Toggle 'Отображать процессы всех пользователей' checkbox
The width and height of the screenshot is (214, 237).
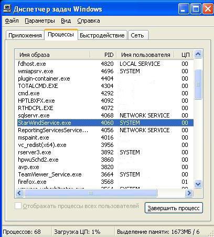[18, 206]
